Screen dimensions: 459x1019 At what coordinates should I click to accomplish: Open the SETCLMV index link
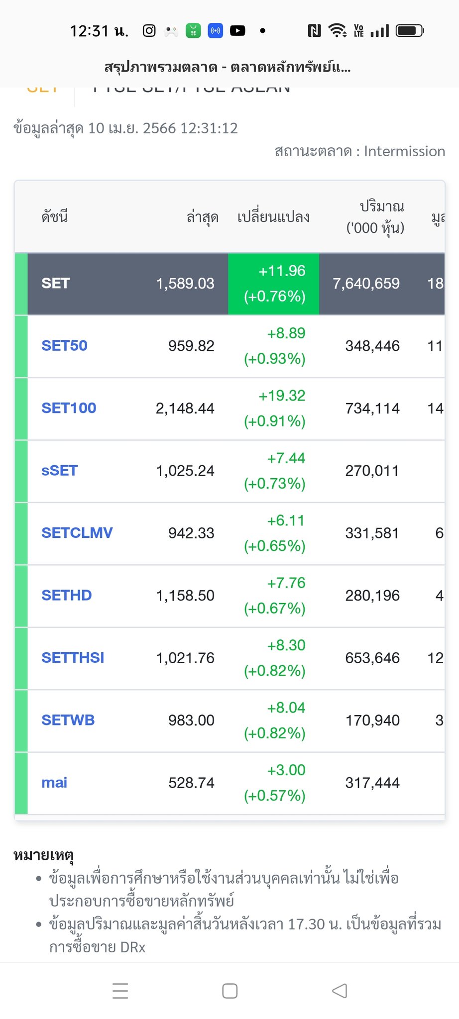77,533
